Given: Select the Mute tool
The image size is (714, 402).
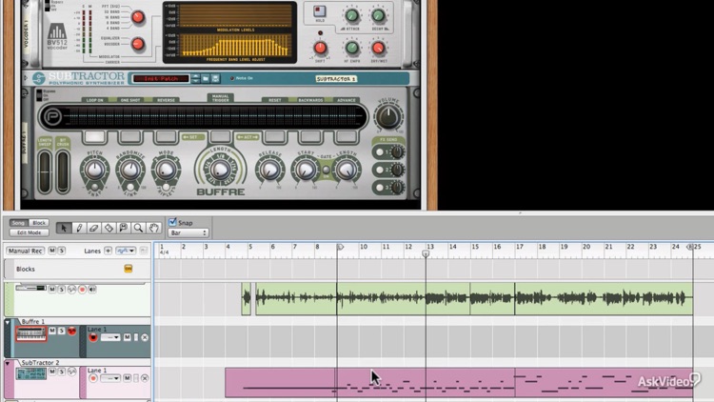Looking at the screenshot, I should tap(124, 228).
